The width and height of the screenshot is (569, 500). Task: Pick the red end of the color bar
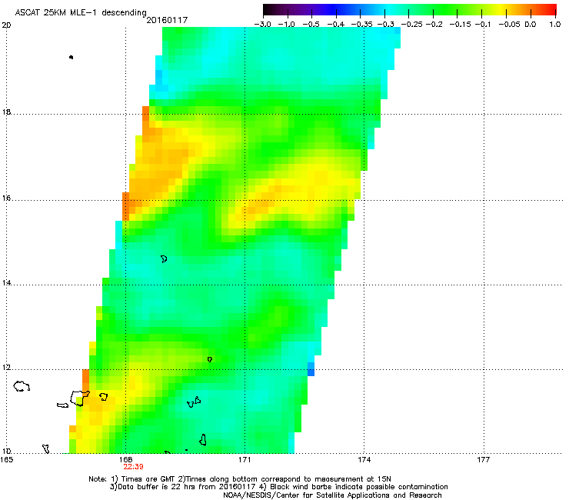tap(550, 10)
